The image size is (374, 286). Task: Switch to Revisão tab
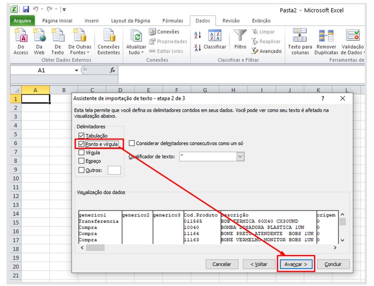tap(231, 20)
